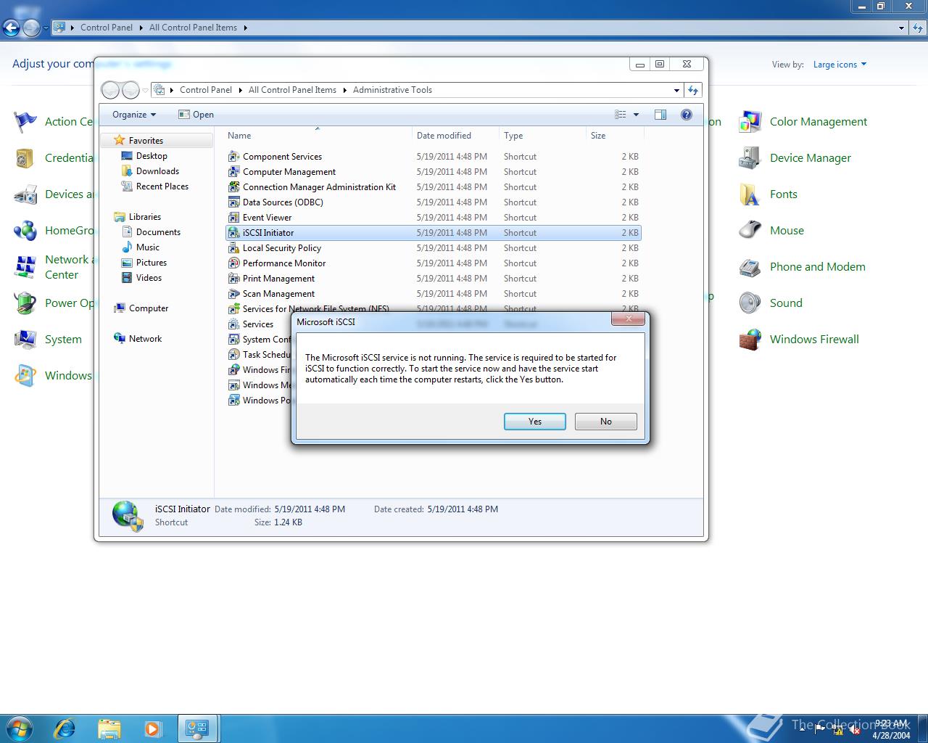Image resolution: width=928 pixels, height=743 pixels.
Task: Click Event Viewer Shortcut type cell
Action: 520,218
